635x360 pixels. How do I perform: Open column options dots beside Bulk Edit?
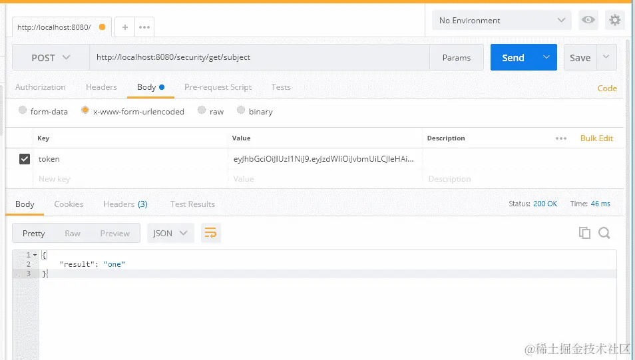click(x=561, y=138)
